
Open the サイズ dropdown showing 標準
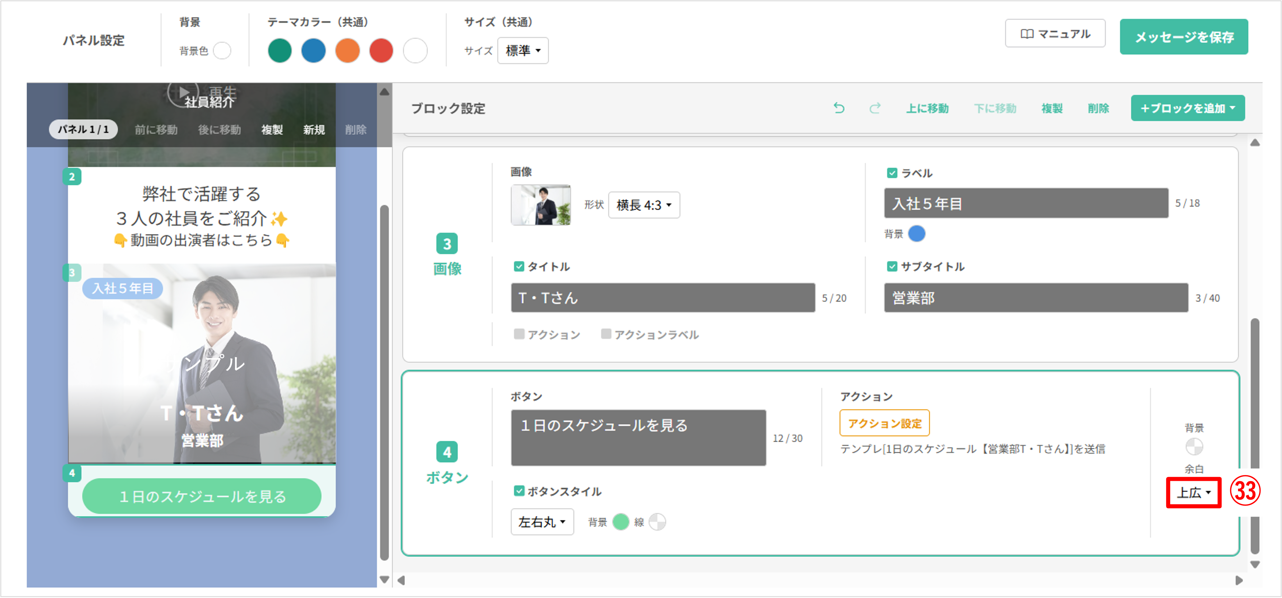point(523,50)
